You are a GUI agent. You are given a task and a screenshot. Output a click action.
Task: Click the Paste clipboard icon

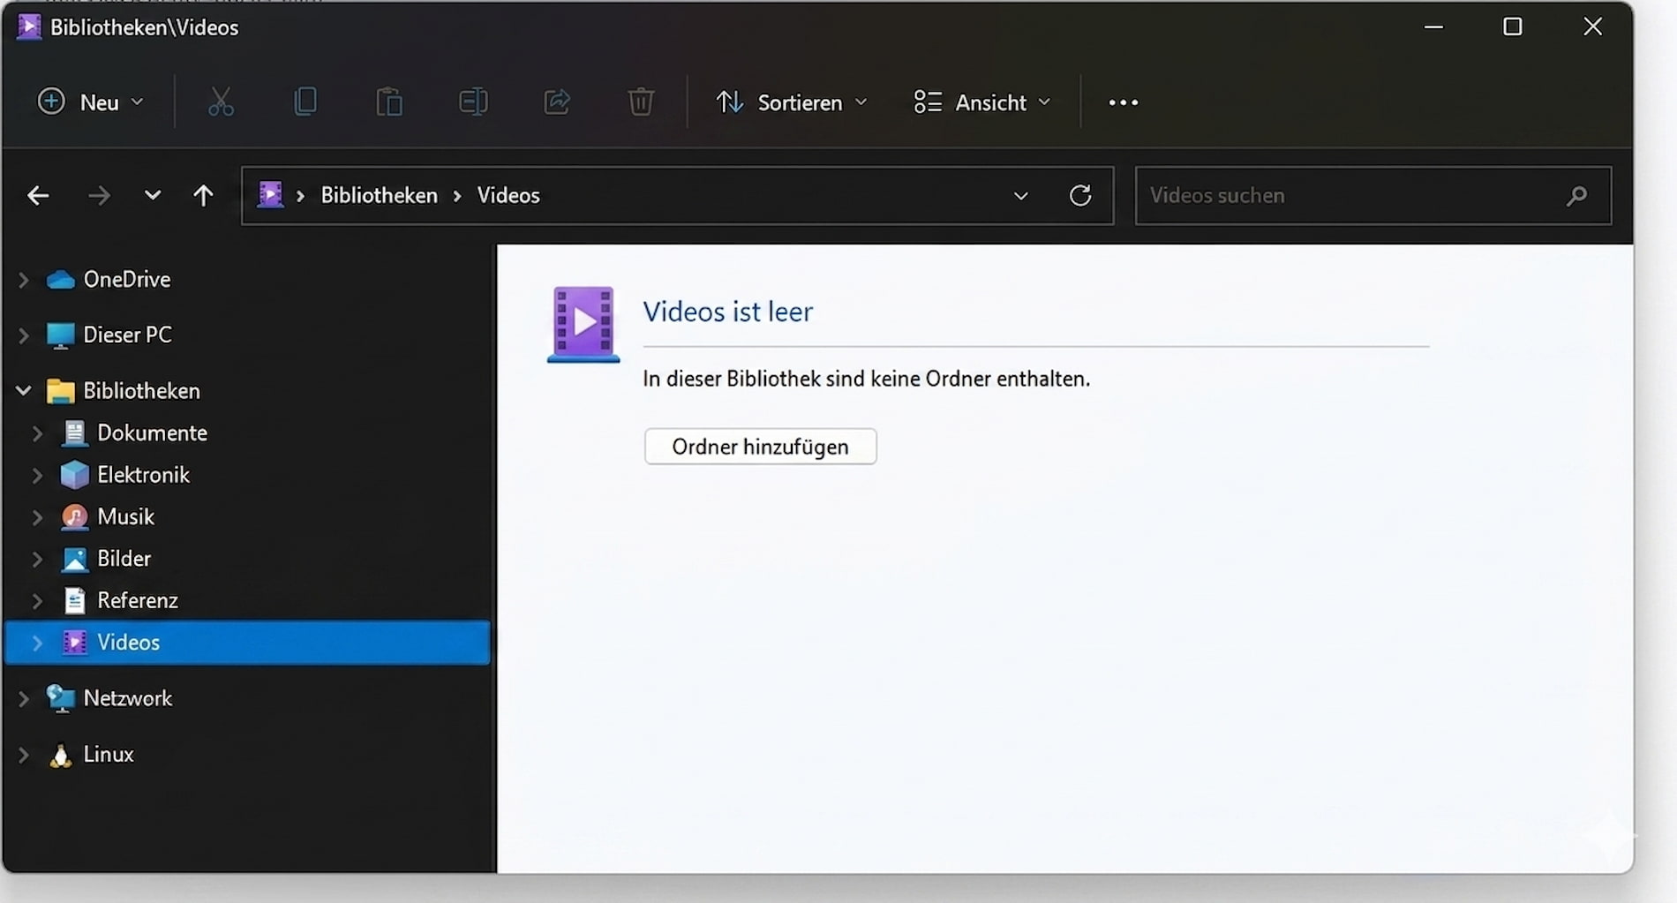389,102
